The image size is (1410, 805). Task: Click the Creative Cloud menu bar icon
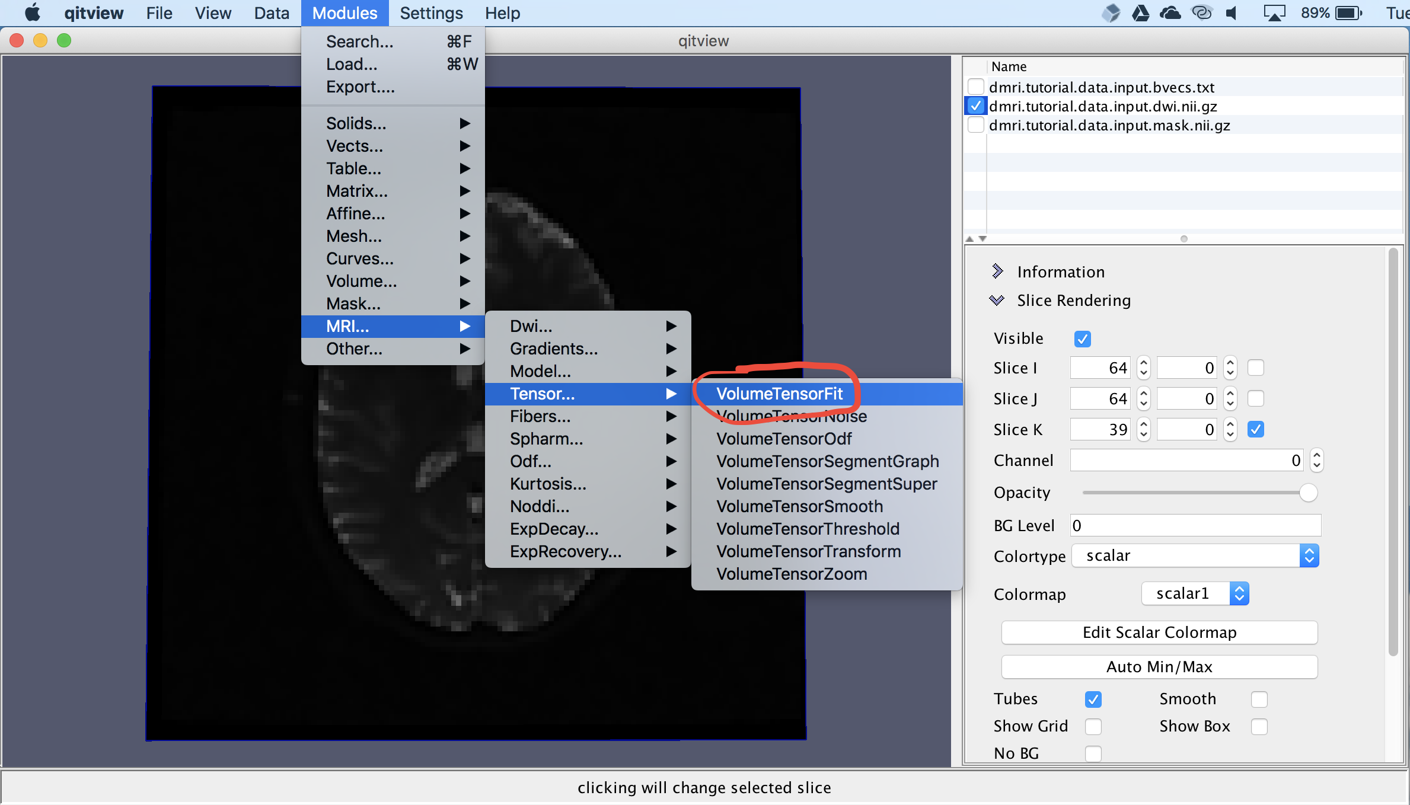pyautogui.click(x=1202, y=12)
